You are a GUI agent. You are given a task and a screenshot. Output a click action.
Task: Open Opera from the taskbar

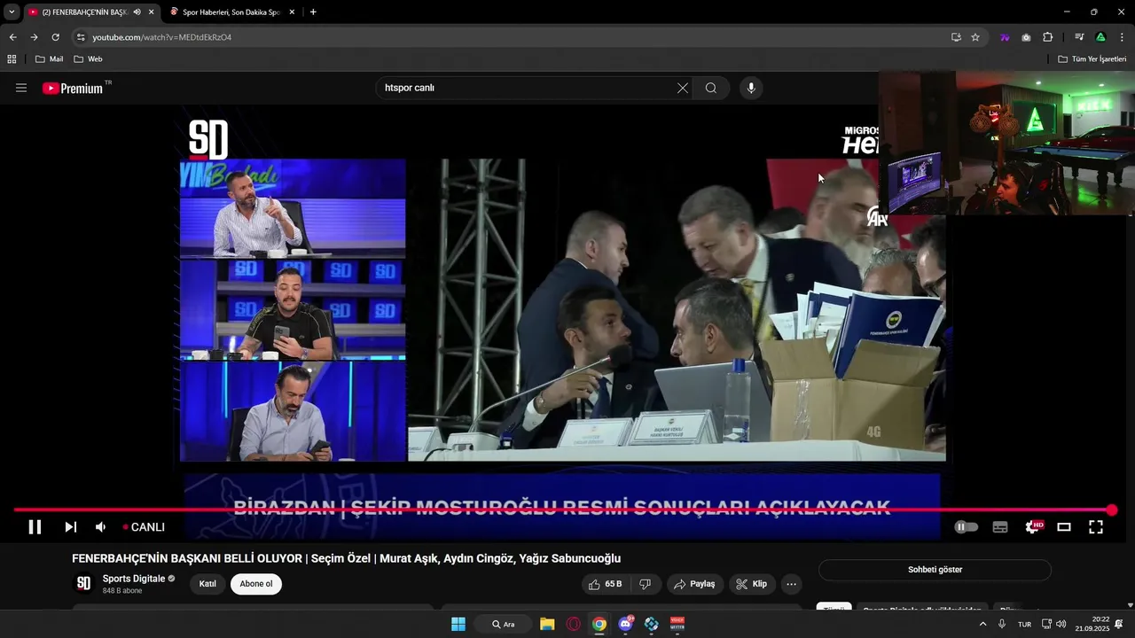[x=573, y=625]
